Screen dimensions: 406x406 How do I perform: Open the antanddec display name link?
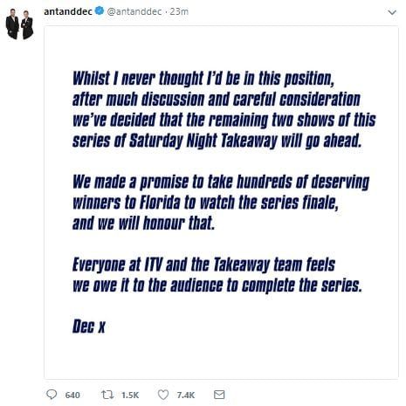pyautogui.click(x=68, y=11)
